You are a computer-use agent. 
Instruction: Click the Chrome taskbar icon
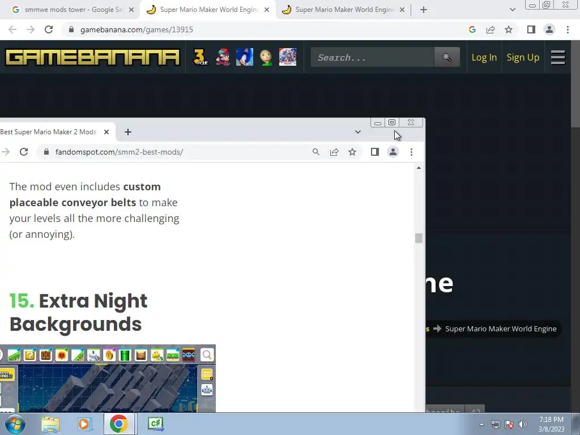tap(119, 424)
